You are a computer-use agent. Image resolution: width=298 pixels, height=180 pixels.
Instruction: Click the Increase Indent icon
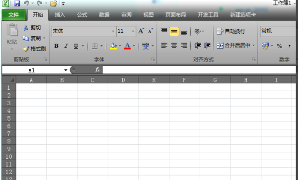click(x=207, y=46)
